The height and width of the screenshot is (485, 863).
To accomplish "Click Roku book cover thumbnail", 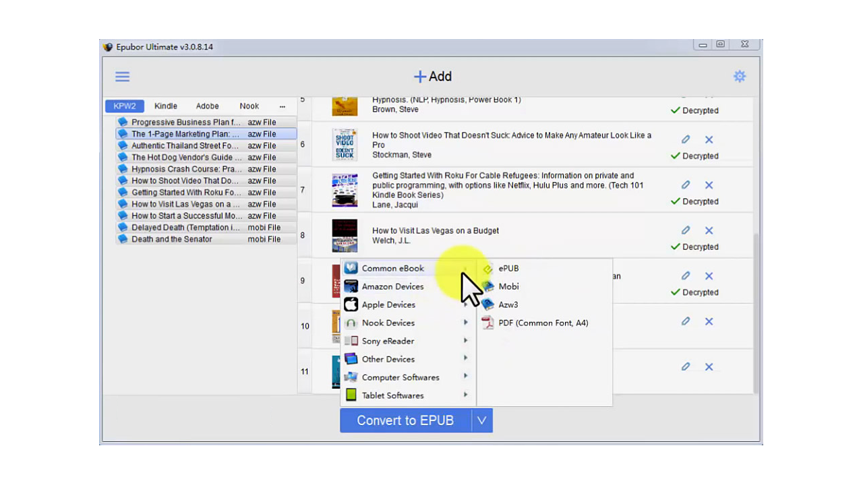I will 345,190.
